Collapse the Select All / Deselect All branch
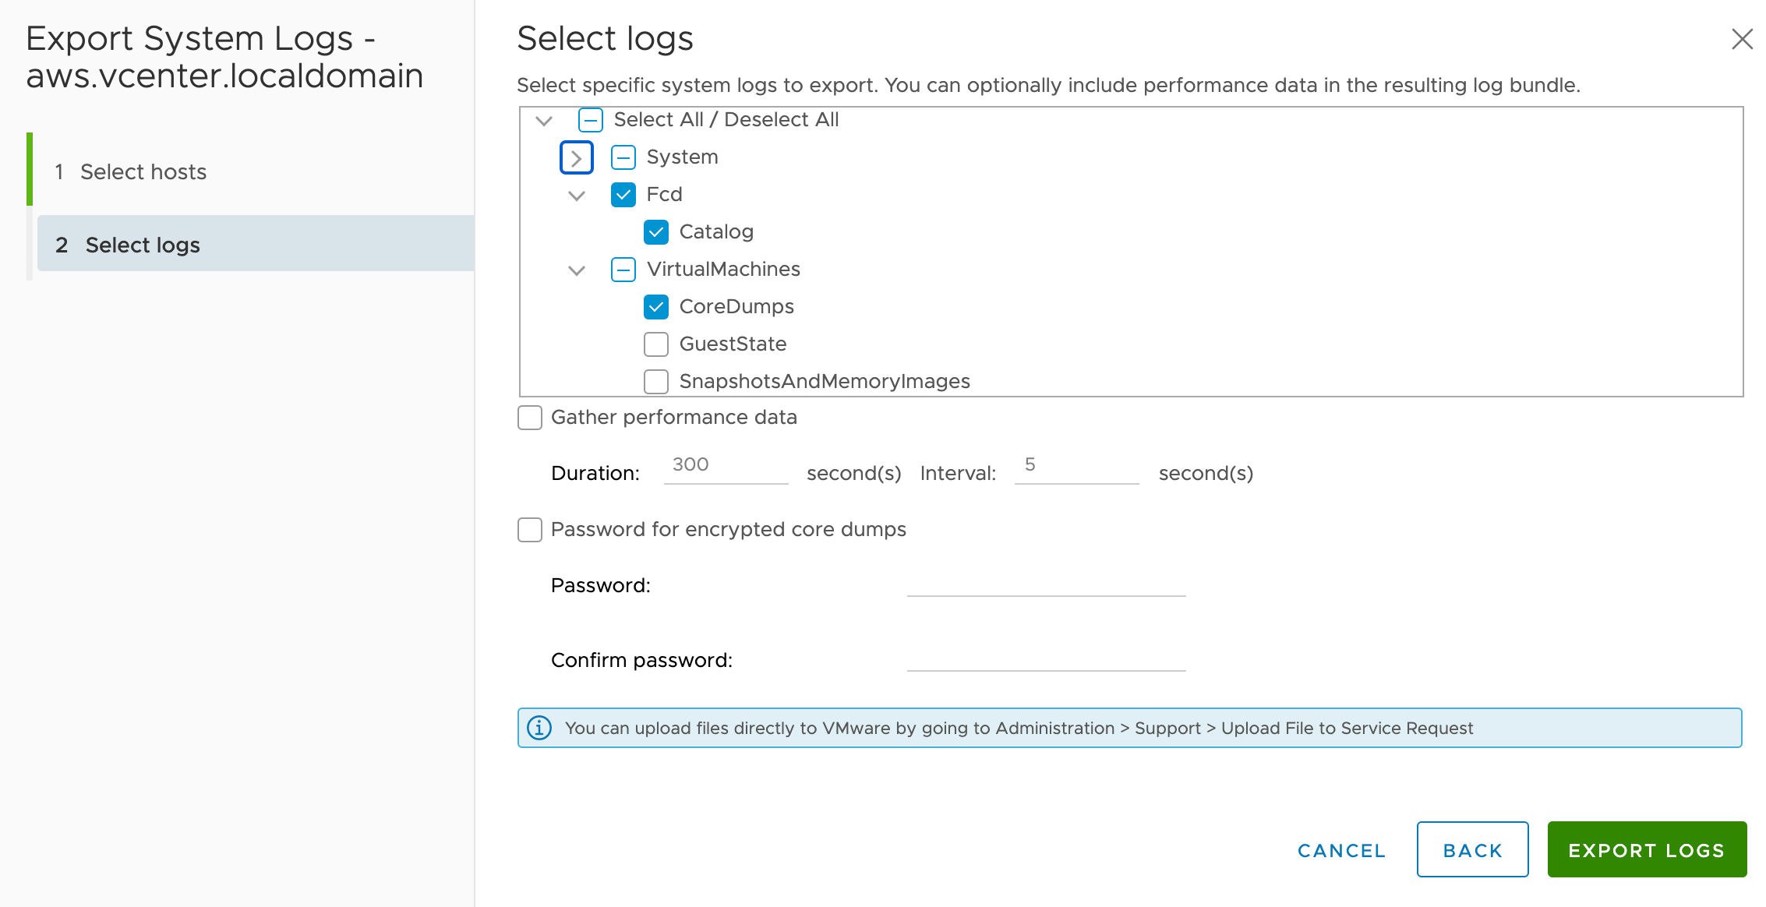Screen dimensions: 1766x907 543,119
